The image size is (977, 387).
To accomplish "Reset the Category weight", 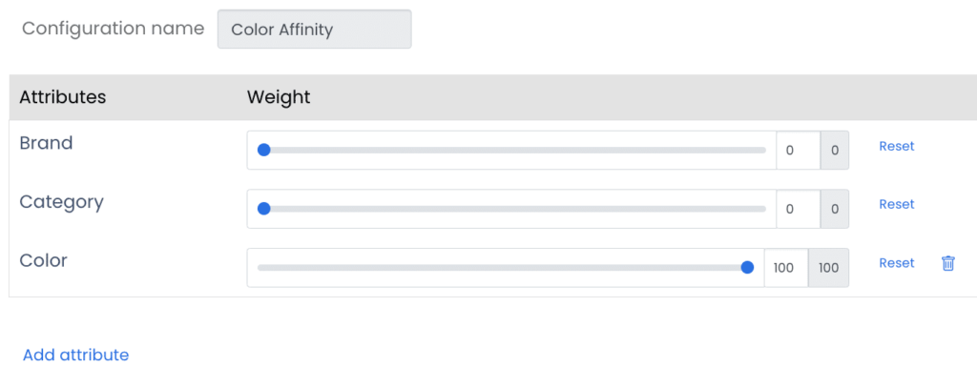I will (896, 204).
